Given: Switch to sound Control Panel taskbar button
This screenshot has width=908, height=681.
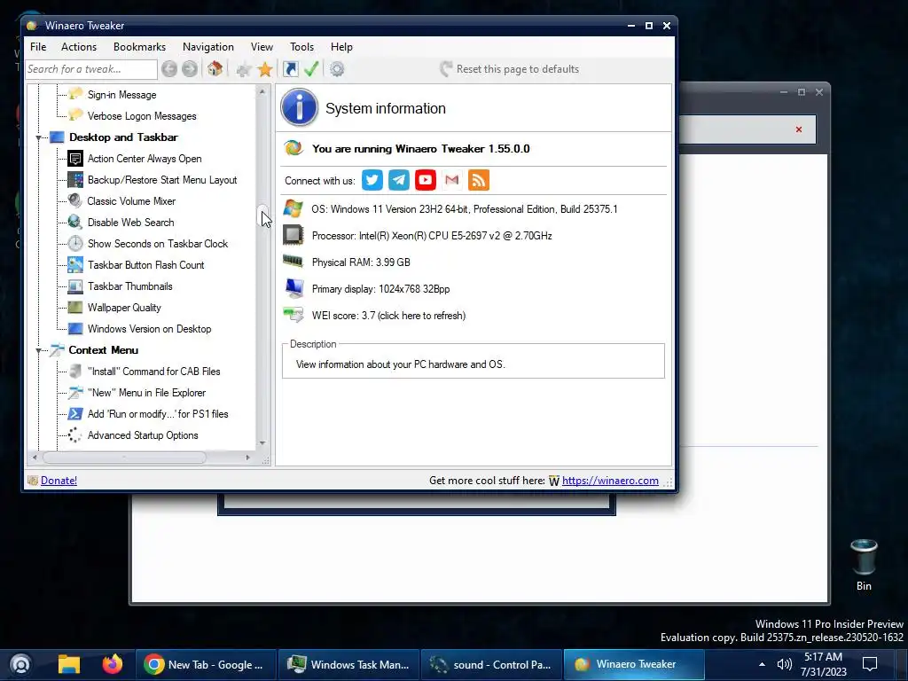Looking at the screenshot, I should point(491,664).
